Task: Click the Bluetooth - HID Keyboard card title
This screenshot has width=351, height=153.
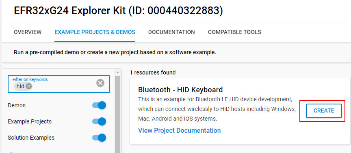Action: click(180, 90)
